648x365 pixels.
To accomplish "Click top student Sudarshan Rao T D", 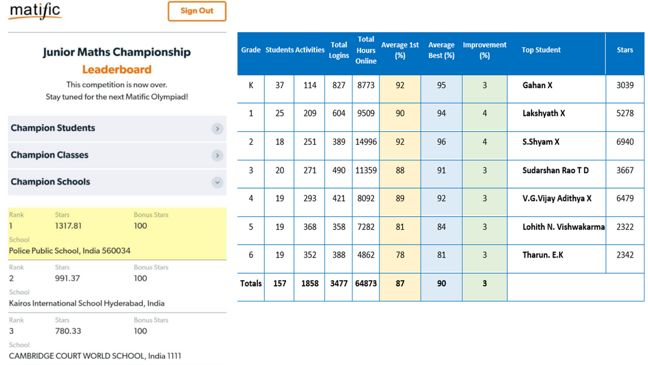I will [x=555, y=170].
